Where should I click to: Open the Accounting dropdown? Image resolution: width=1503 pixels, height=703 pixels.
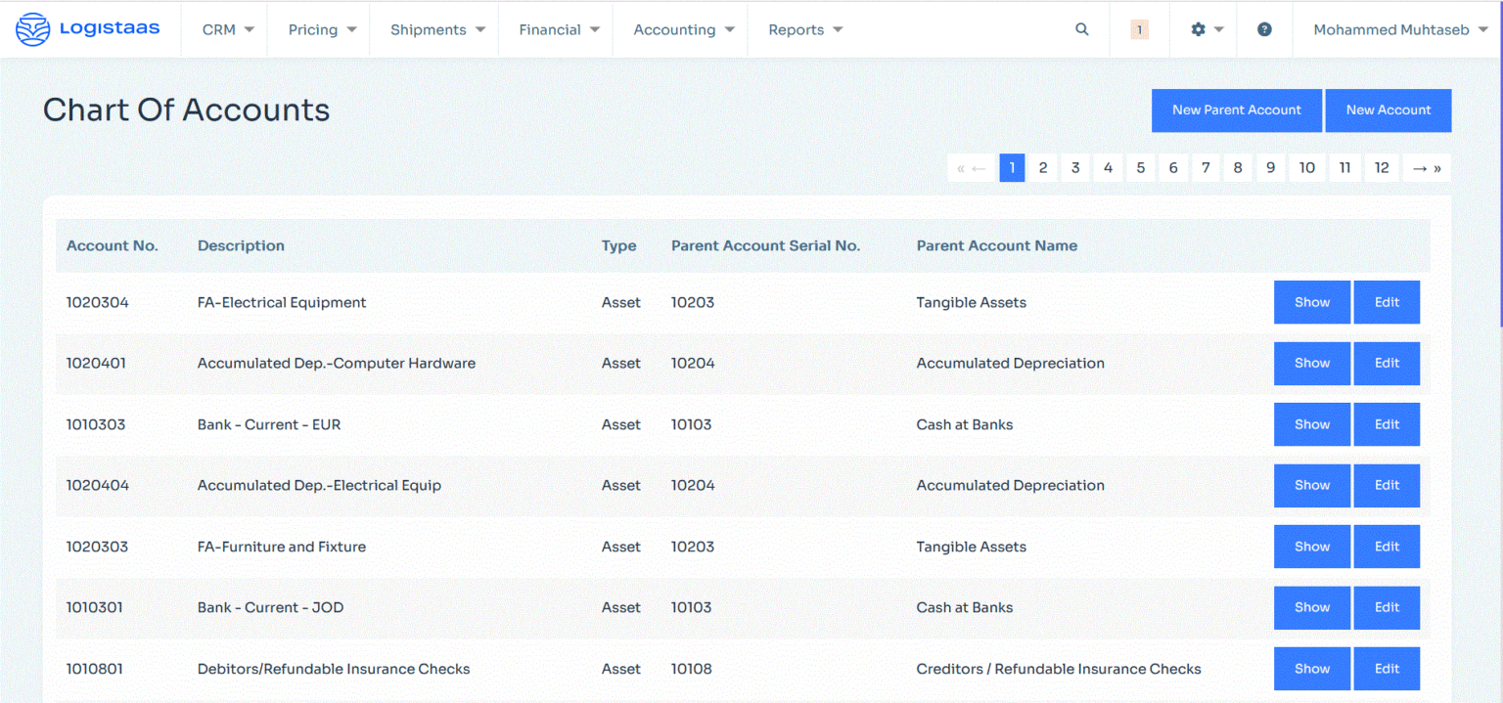coord(679,29)
